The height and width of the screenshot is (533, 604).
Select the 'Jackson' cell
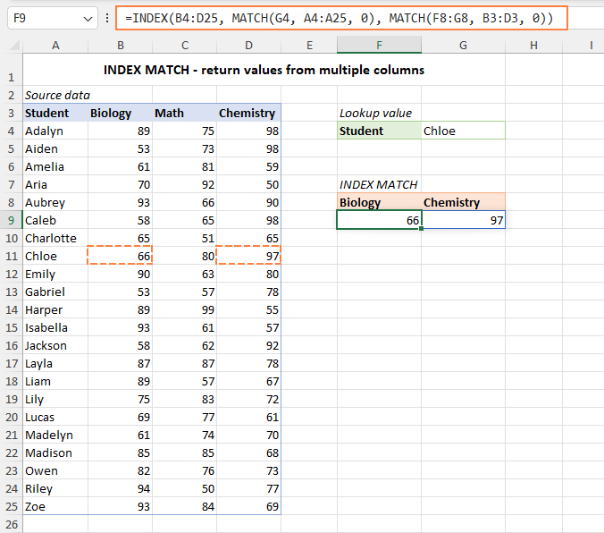click(x=55, y=345)
